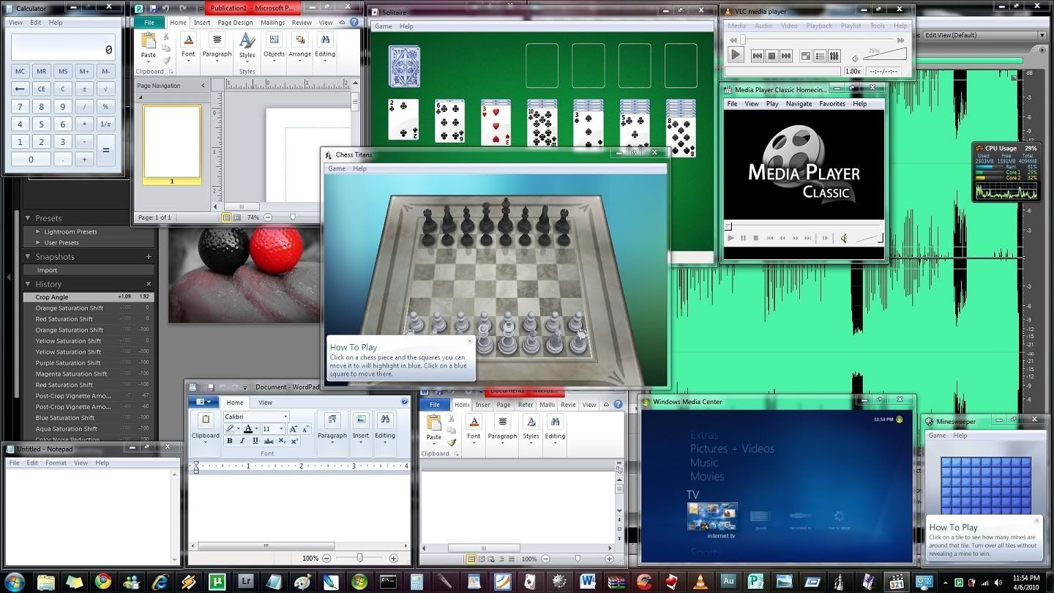Click the Cut scissors icon in Word

click(x=452, y=419)
